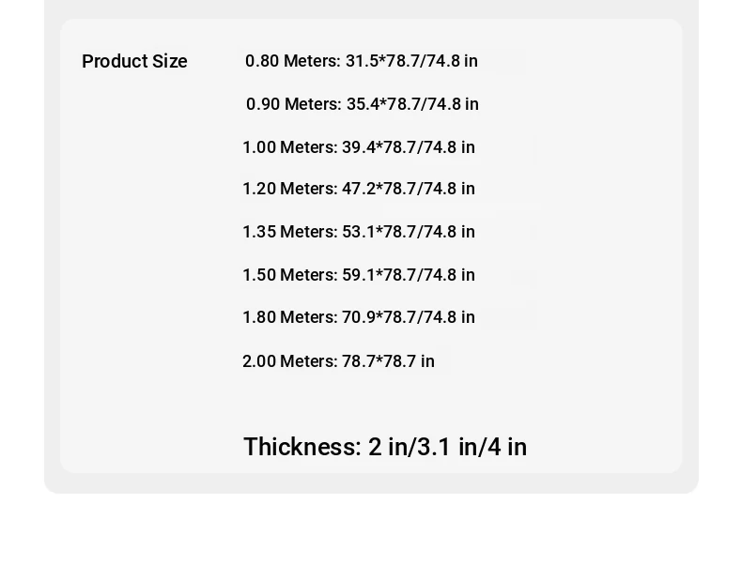Click the Product Size heading
The image size is (742, 566).
pyautogui.click(x=134, y=61)
